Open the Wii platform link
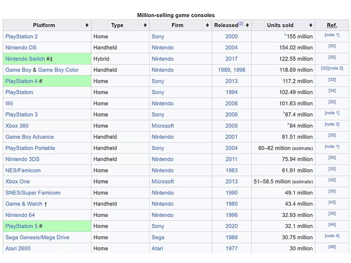Screen dimensions: 351x263 (9, 103)
